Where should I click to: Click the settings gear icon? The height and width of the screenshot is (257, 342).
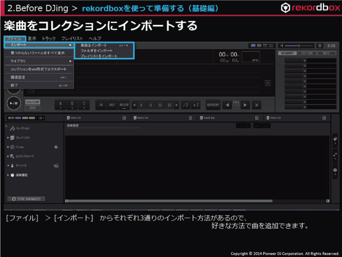(x=320, y=46)
